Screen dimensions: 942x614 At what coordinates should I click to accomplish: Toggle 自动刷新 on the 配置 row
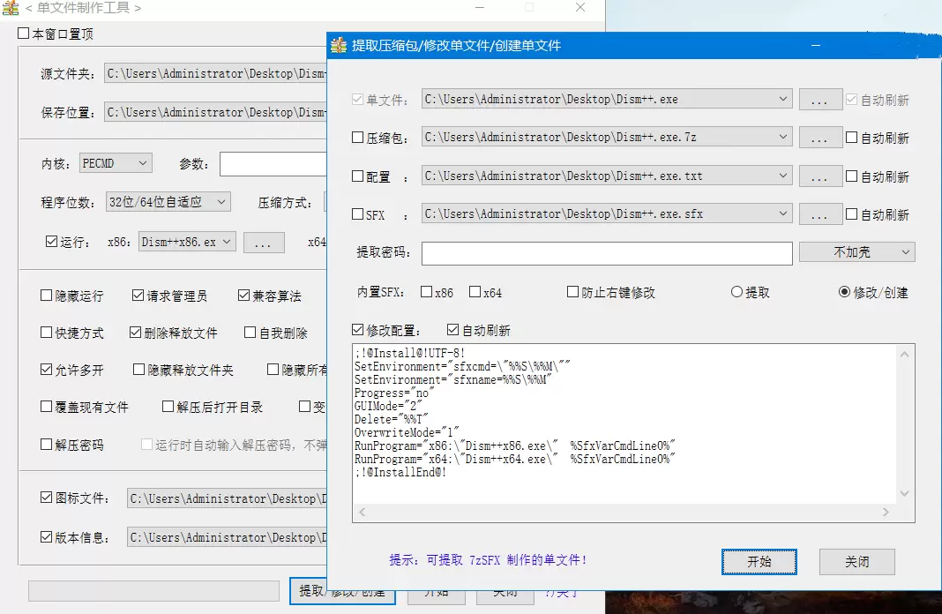851,176
